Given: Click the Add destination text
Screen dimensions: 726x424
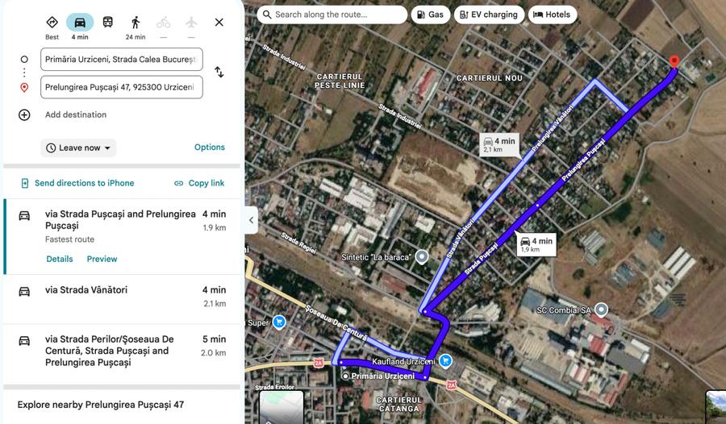Looking at the screenshot, I should (76, 114).
